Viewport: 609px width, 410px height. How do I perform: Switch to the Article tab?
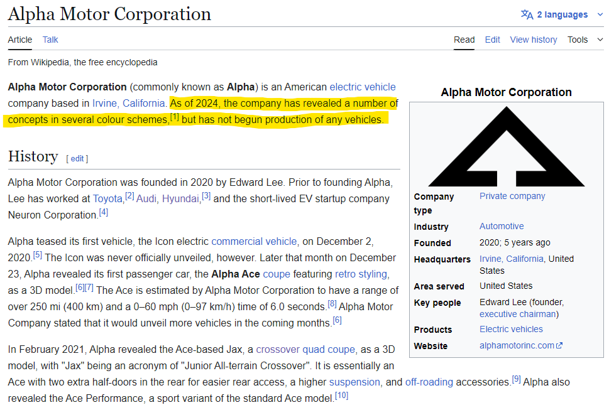tap(20, 40)
